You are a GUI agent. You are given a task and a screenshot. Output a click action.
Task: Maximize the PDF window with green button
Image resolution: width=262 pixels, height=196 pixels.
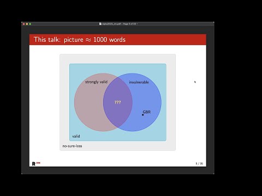tap(30, 24)
